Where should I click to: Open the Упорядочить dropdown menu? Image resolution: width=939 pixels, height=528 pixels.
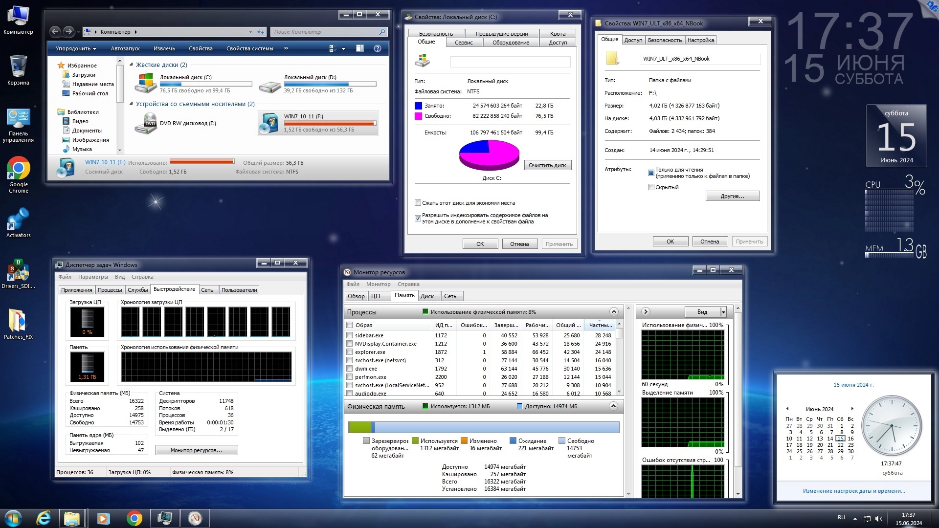(75, 48)
